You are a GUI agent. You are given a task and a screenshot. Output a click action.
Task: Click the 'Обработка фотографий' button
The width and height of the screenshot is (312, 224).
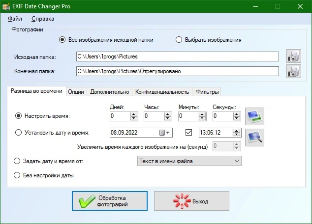tap(110, 201)
